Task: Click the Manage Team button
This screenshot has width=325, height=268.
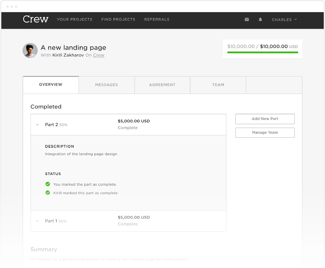Action: [x=265, y=133]
